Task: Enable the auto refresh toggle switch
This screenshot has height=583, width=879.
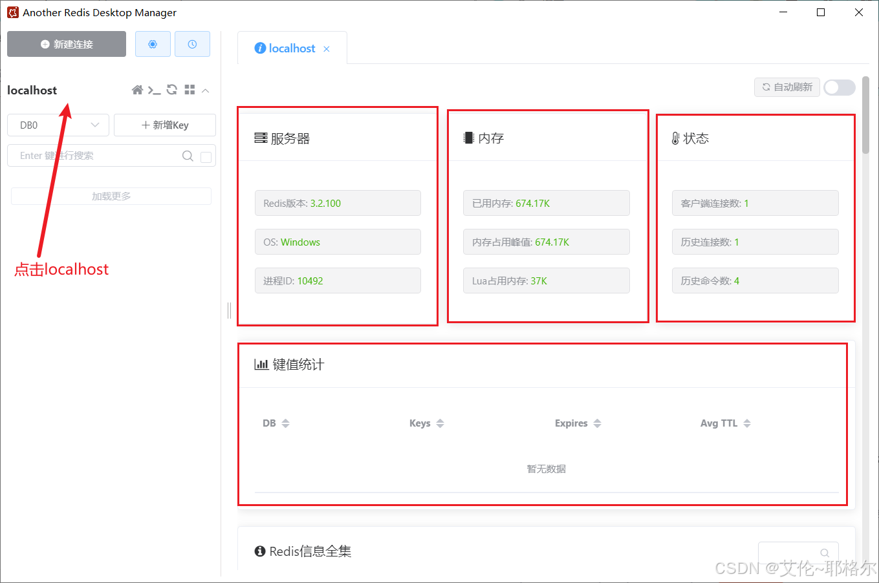Action: pyautogui.click(x=839, y=87)
